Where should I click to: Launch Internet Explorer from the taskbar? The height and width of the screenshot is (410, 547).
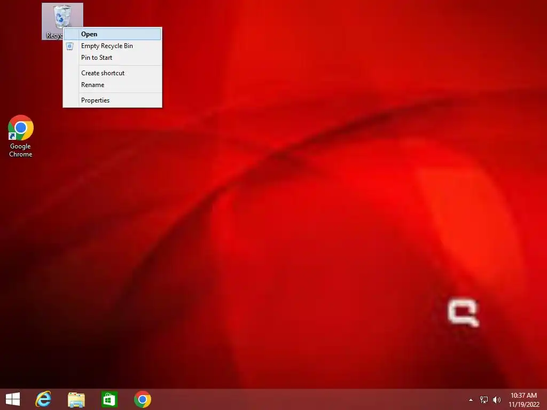[x=44, y=399]
